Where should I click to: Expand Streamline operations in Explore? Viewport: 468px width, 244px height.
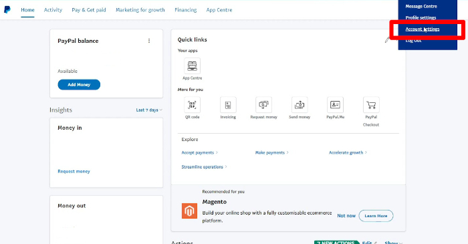[204, 166]
